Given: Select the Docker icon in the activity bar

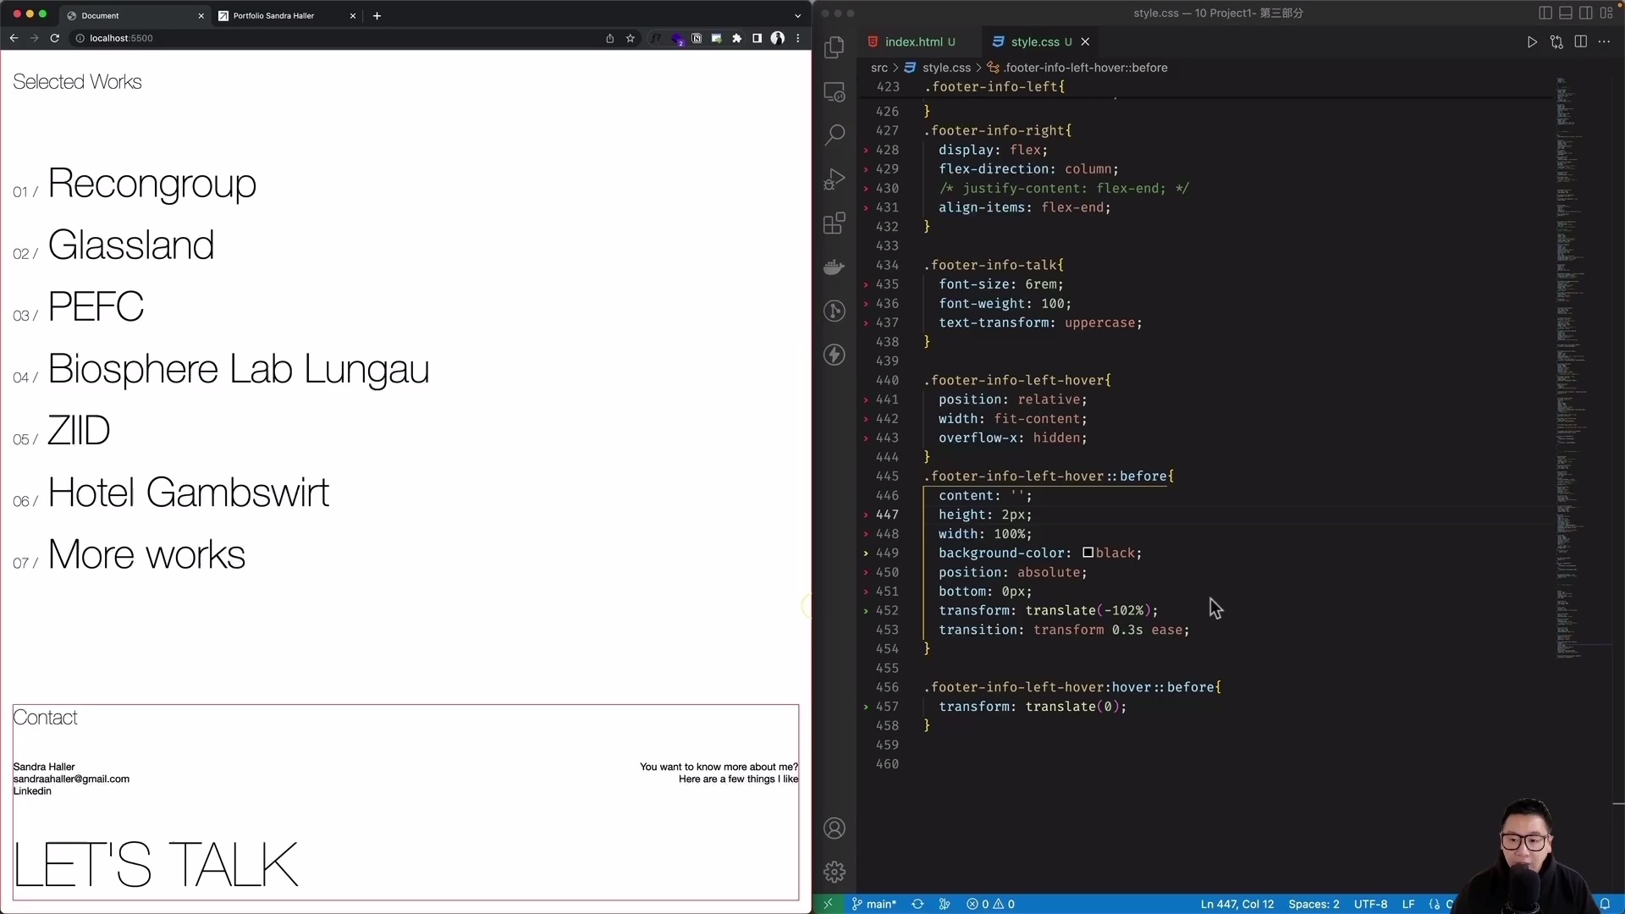Looking at the screenshot, I should 835,267.
